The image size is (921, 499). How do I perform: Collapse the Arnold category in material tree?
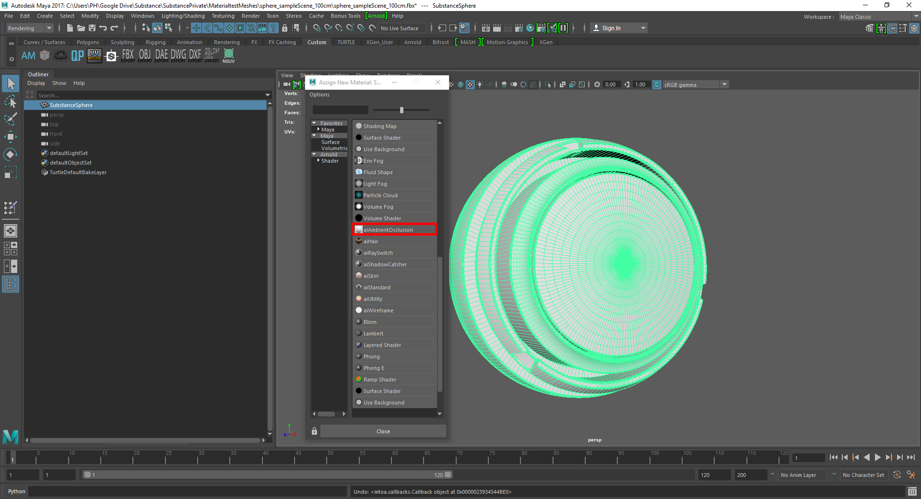(314, 154)
